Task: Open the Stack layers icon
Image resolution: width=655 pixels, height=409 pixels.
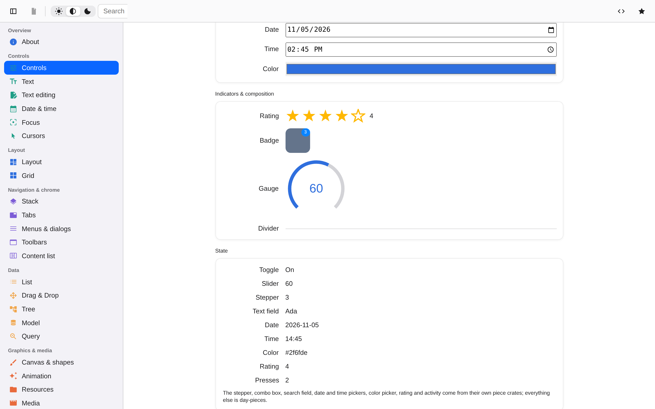Action: (13, 201)
